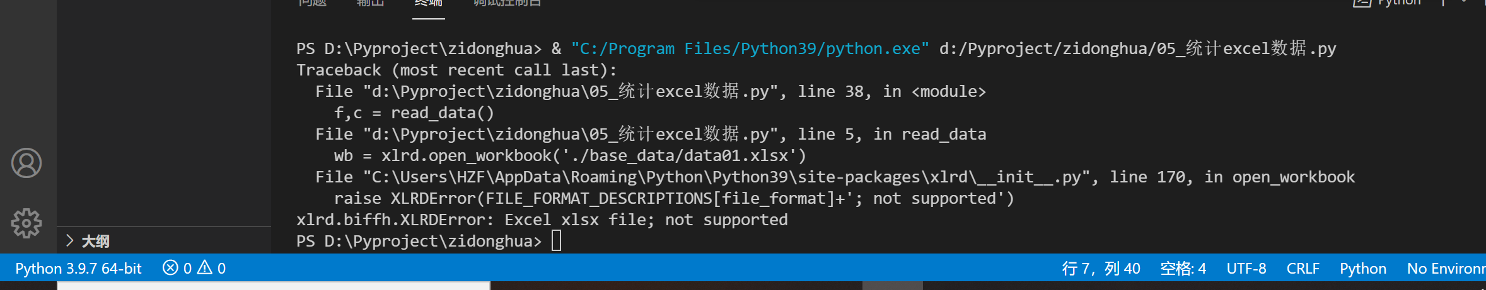Switch to the 输出 panel tab
Viewport: 1486px width, 290px height.
370,3
